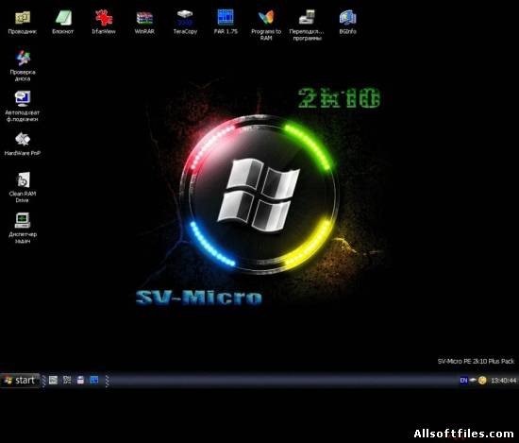Open the third quick launch icon resembling a printer
This screenshot has width=519, height=443.
[x=80, y=380]
